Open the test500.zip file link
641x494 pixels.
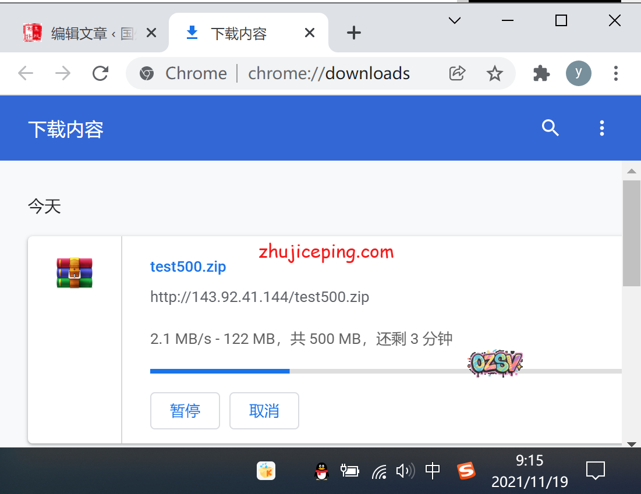pos(188,266)
